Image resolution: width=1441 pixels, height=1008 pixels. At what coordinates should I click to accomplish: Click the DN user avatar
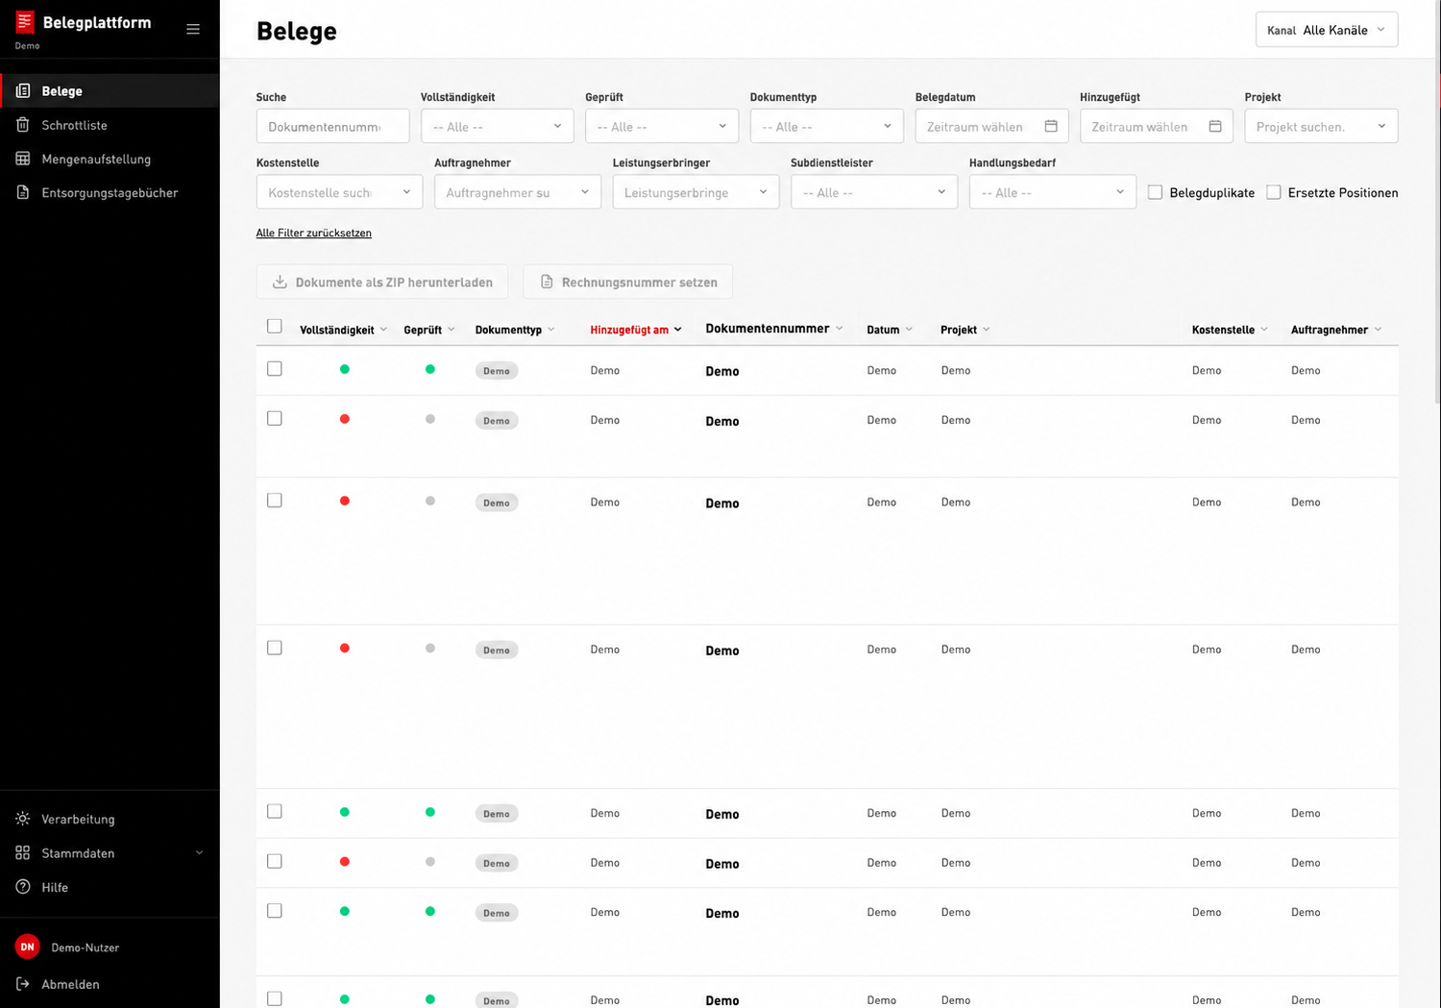[x=27, y=947]
